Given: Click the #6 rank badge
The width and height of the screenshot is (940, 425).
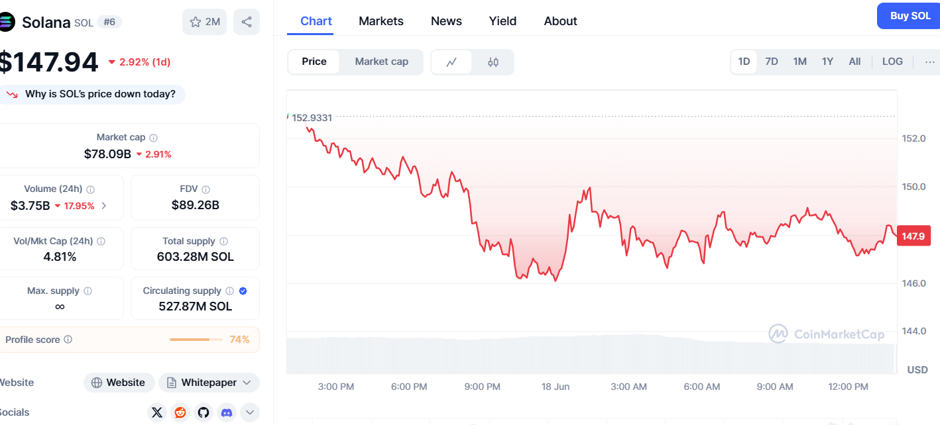Looking at the screenshot, I should pos(109,22).
